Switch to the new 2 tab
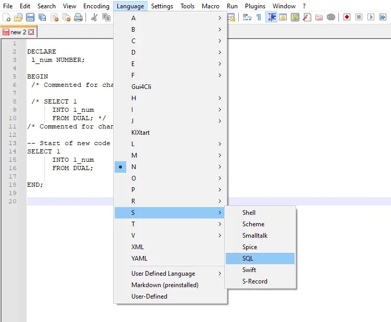 point(18,32)
